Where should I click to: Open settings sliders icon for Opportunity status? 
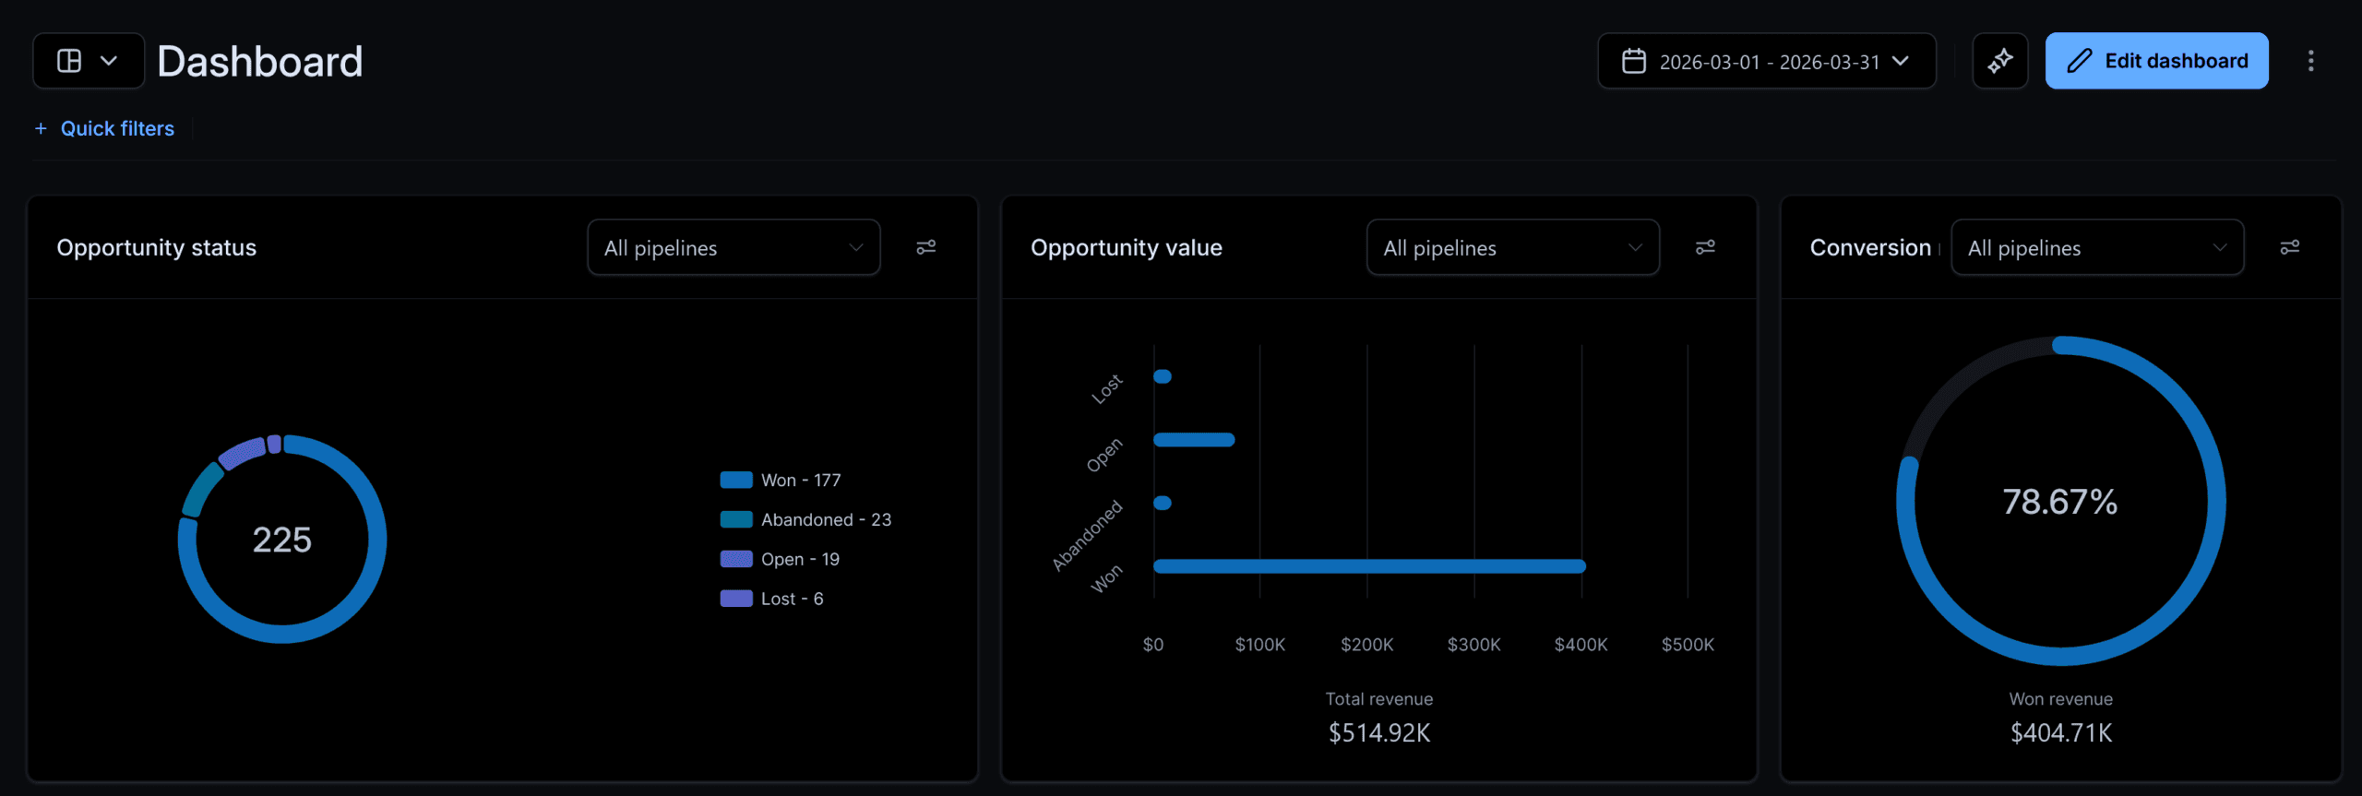pos(925,247)
